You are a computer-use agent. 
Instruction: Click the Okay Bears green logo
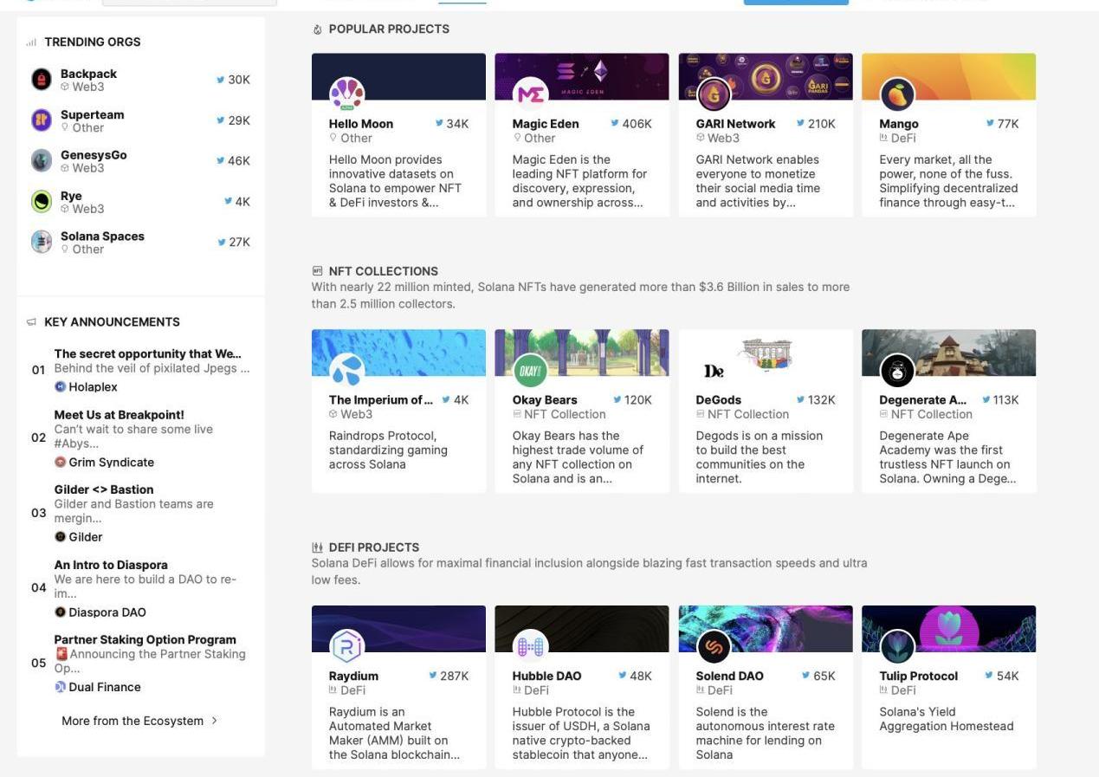click(530, 371)
